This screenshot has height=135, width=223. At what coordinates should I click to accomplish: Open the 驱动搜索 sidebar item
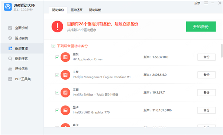pos(22,59)
